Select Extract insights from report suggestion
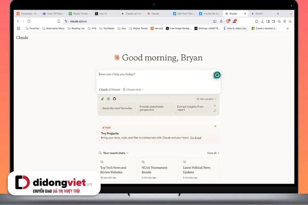308x205 pixels. [x=193, y=108]
